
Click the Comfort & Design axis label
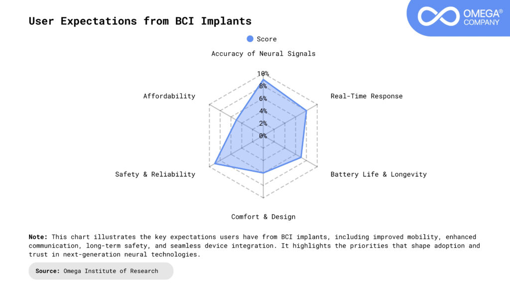263,217
